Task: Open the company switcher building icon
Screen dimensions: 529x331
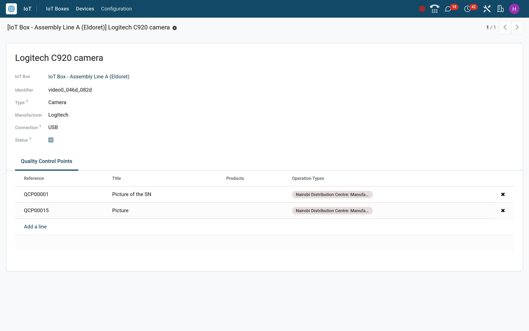Action: (501, 9)
